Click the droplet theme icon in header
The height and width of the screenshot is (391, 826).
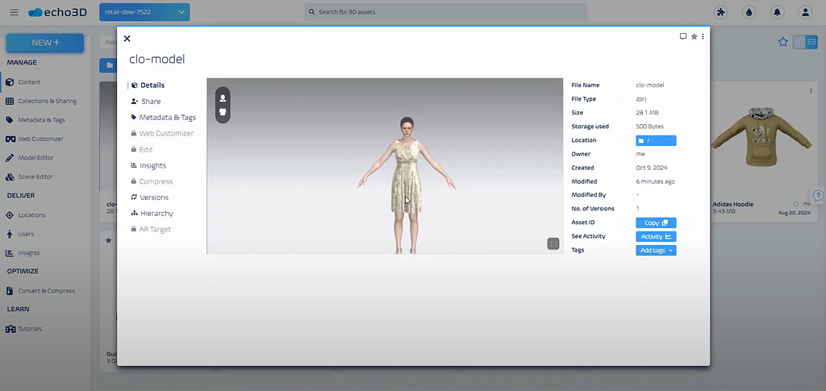749,12
